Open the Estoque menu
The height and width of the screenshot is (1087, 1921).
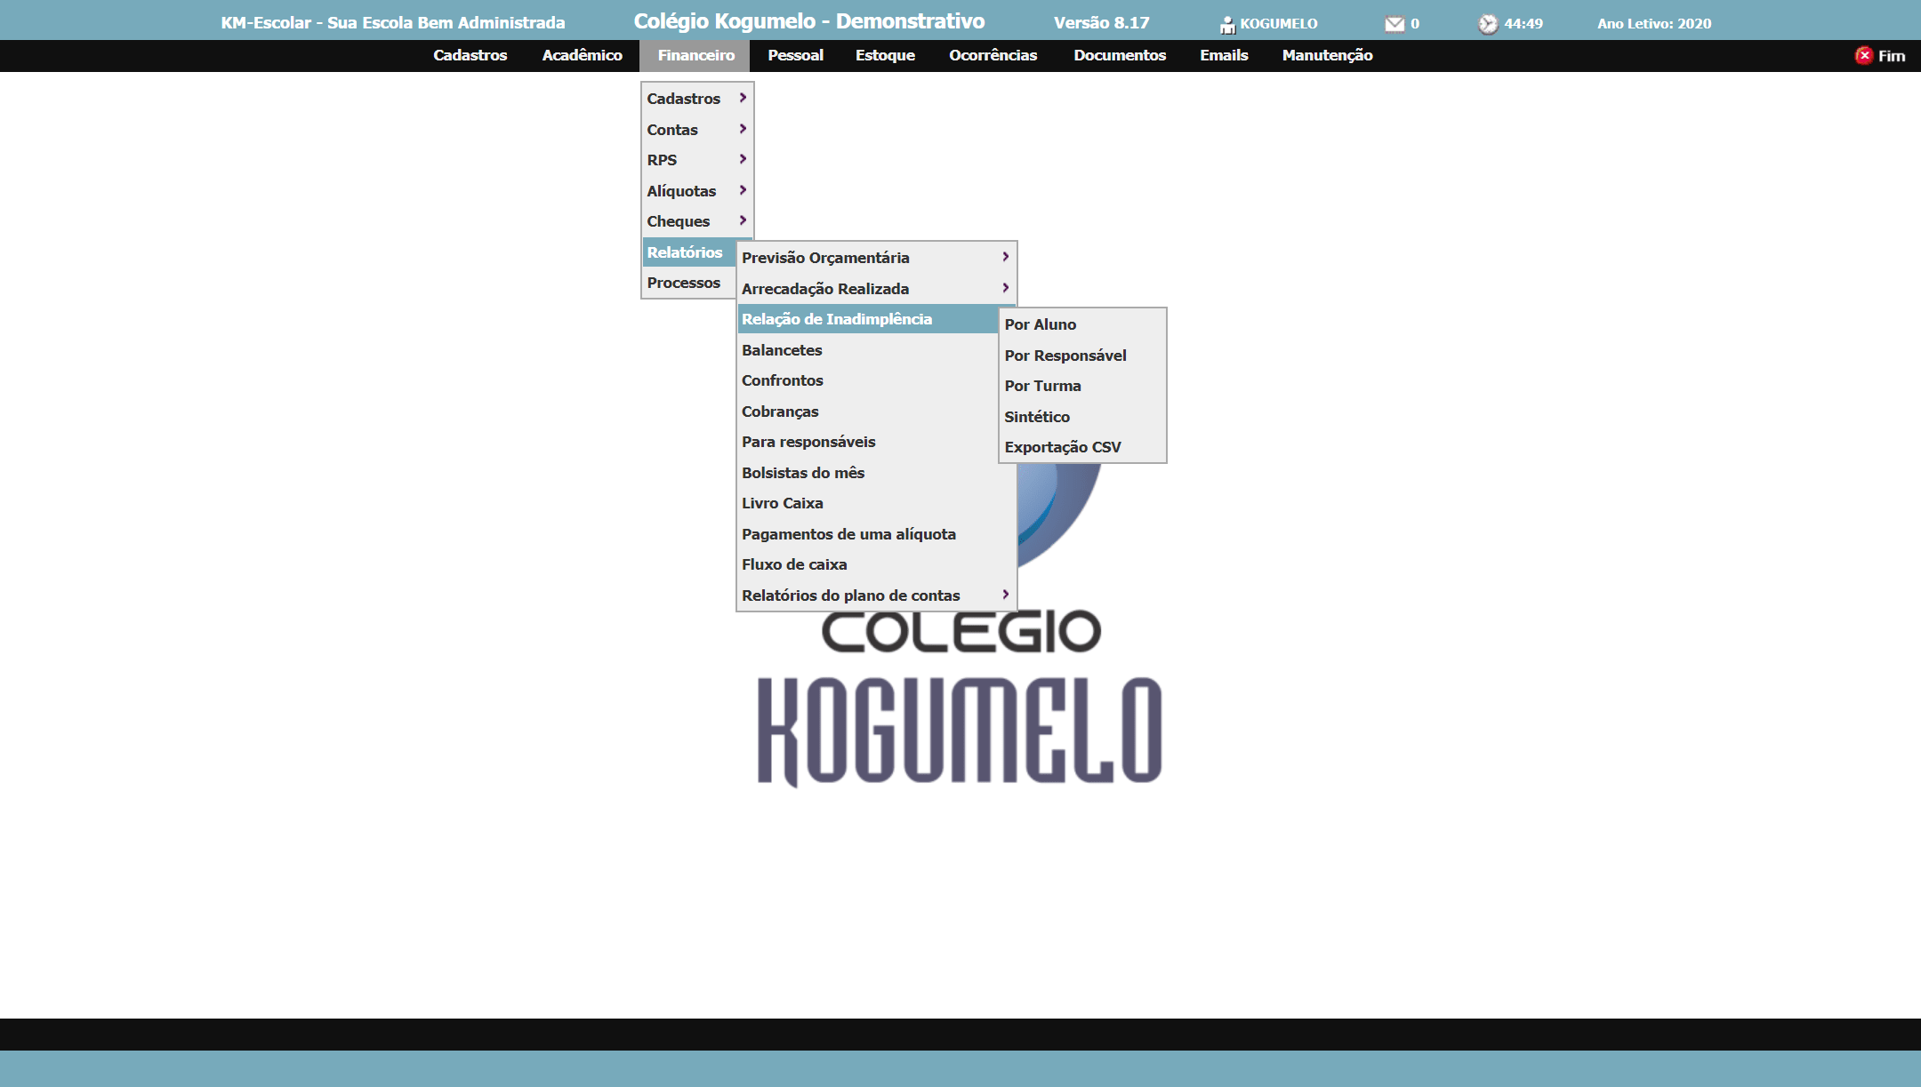(x=885, y=55)
